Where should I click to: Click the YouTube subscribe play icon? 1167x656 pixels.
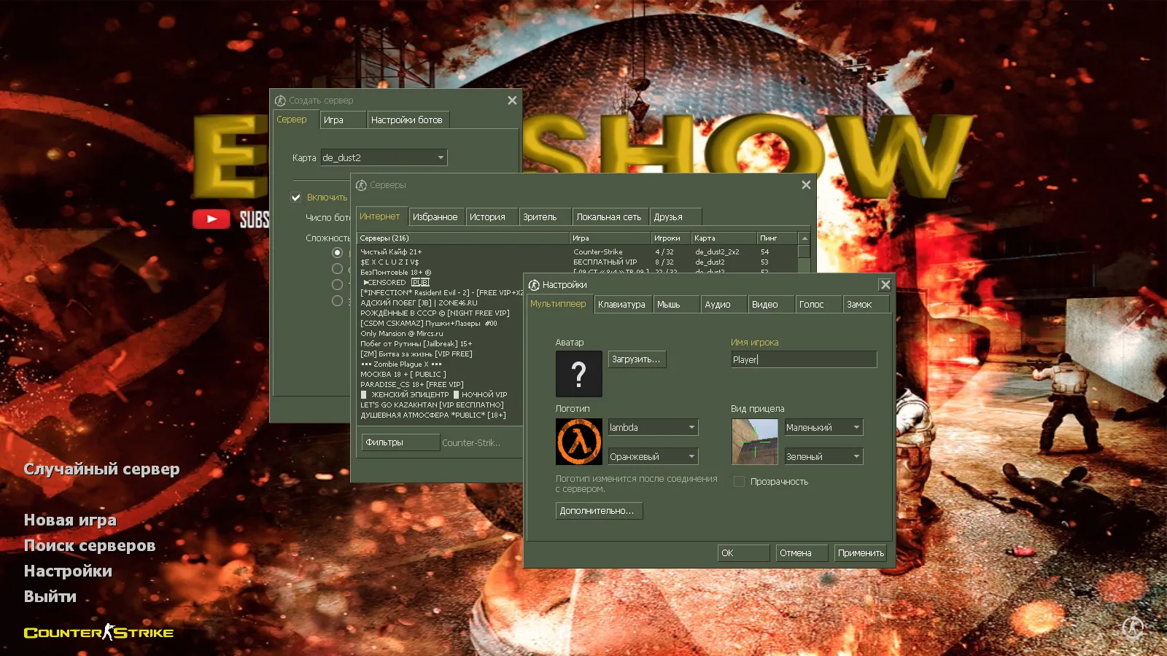tap(212, 217)
